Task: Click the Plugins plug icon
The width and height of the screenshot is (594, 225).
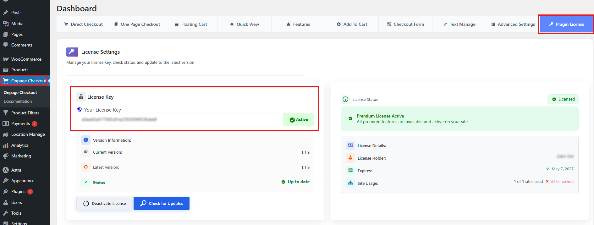Action: pos(6,191)
